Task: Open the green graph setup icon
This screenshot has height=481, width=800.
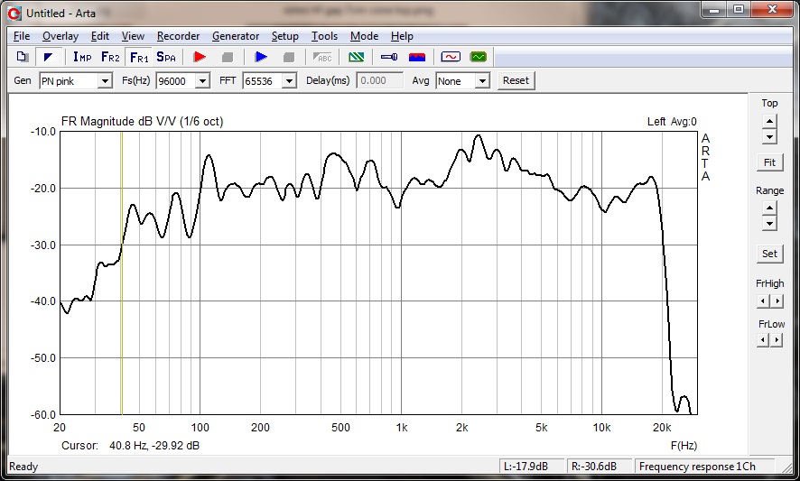Action: coord(356,57)
